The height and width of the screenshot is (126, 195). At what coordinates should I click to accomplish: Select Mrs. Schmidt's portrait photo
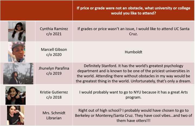pos(15,115)
